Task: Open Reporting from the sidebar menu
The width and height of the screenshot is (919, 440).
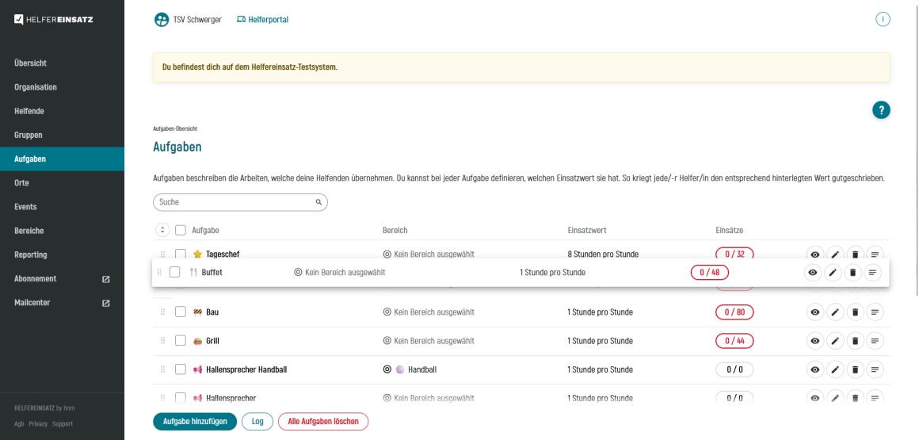Action: point(30,254)
